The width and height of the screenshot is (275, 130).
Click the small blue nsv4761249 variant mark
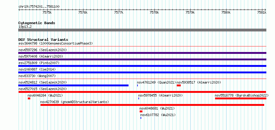click(137, 85)
